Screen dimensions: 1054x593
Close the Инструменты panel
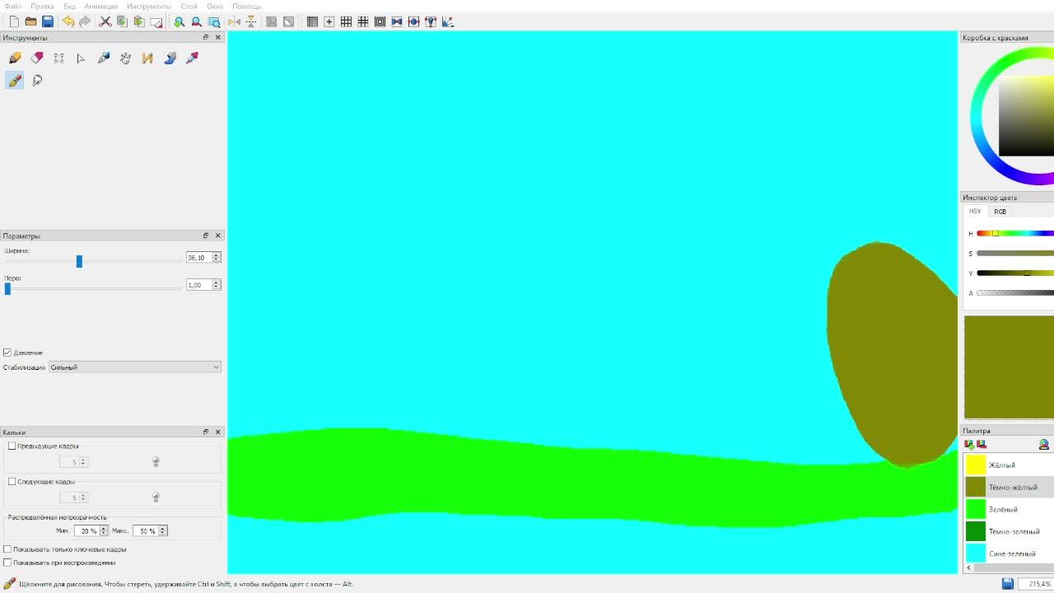pyautogui.click(x=217, y=37)
